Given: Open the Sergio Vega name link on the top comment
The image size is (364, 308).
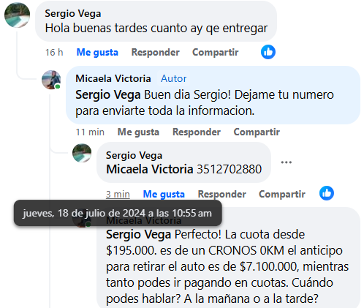Looking at the screenshot, I should pyautogui.click(x=73, y=13).
